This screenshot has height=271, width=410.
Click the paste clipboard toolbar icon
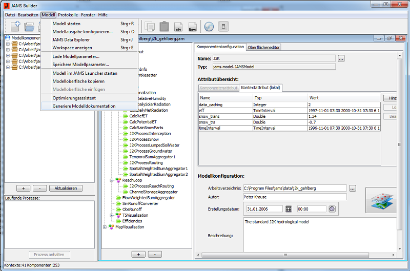click(164, 26)
